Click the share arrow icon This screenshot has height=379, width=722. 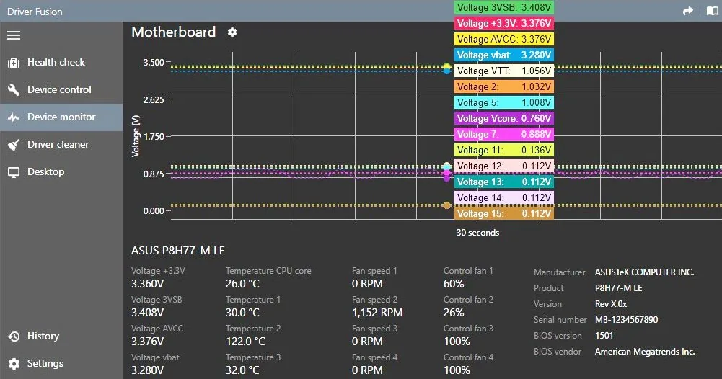click(688, 11)
